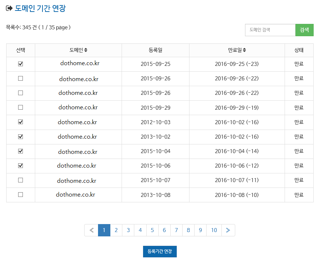
Task: Click 만료 status in the 2015-10-07 row
Action: (299, 180)
